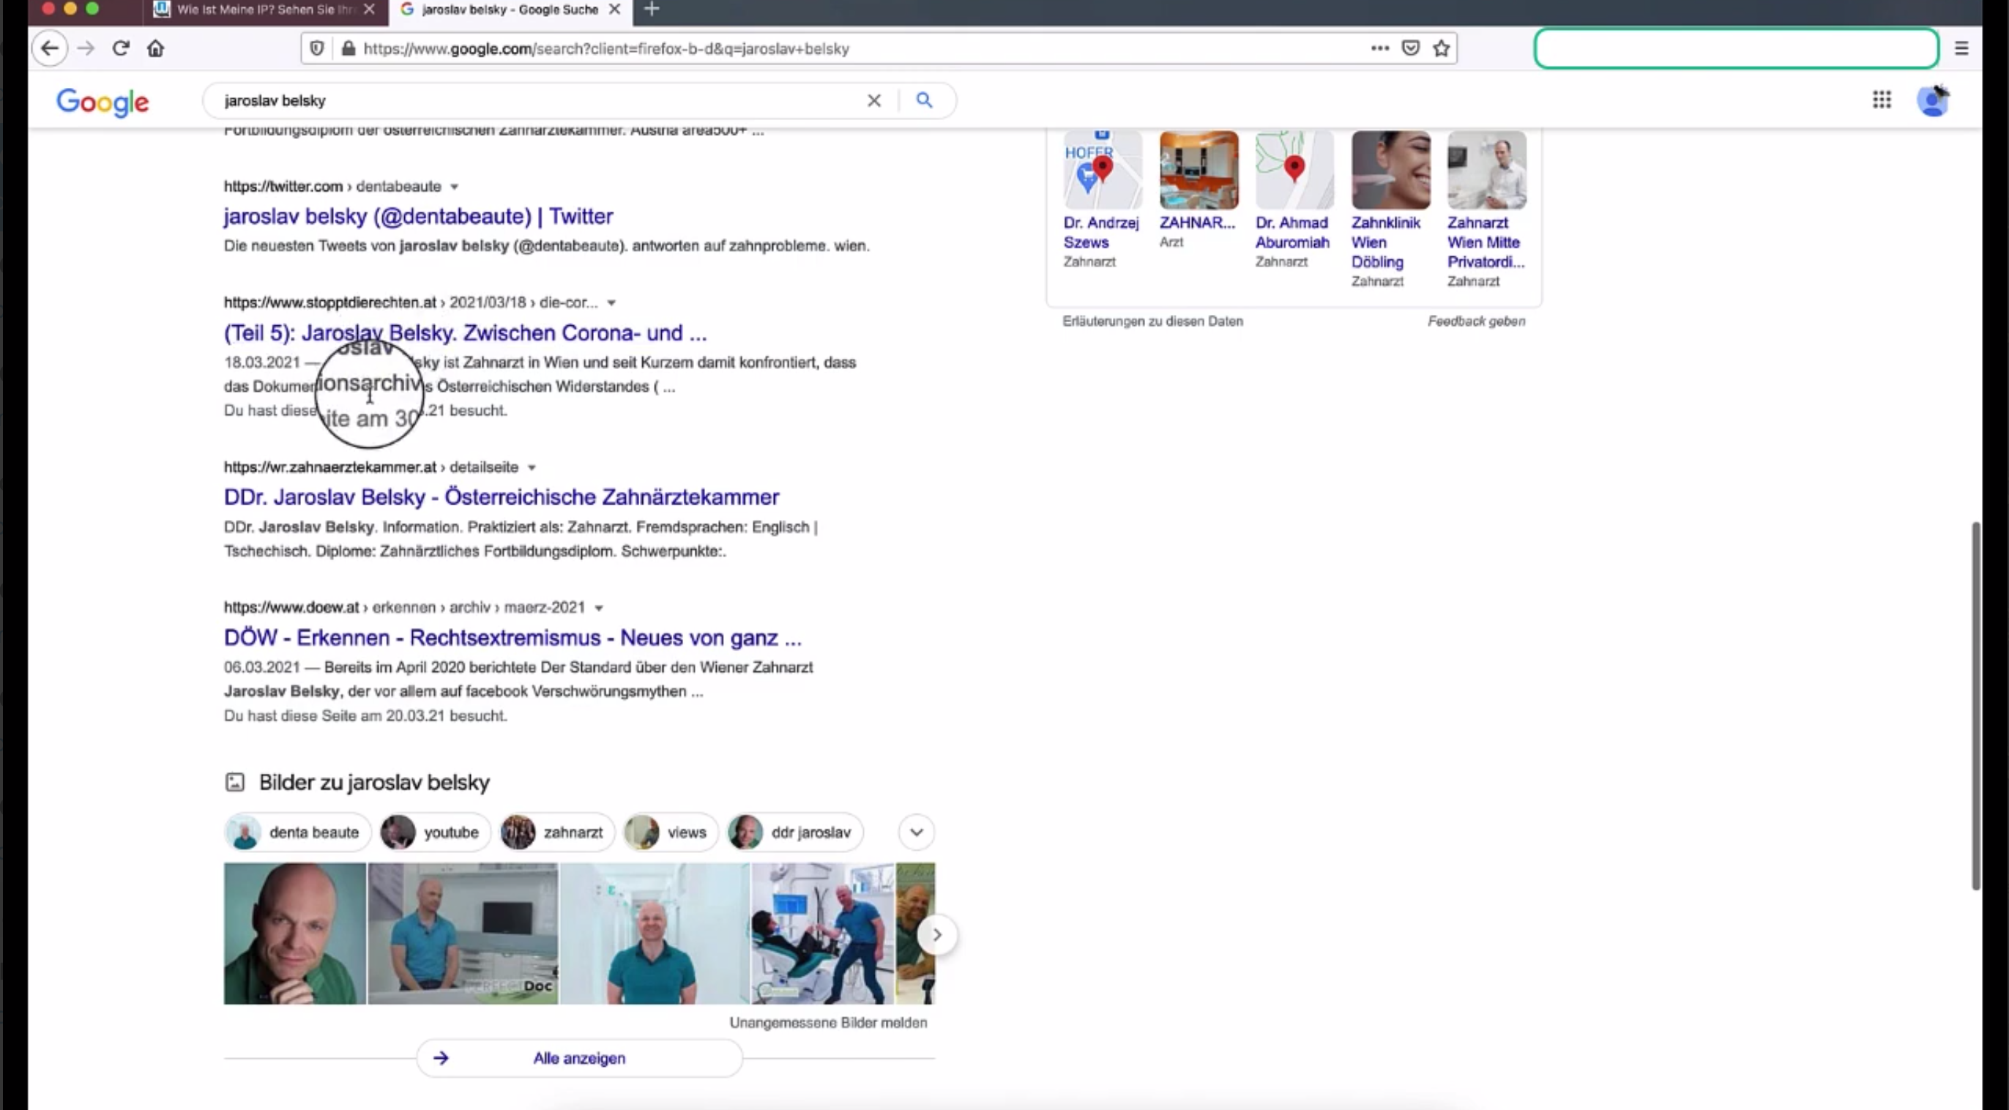The width and height of the screenshot is (2009, 1110).
Task: Open 'DDr. Jaroslav Belsky - Österreichische Zahnärztekammer' link
Action: point(502,497)
